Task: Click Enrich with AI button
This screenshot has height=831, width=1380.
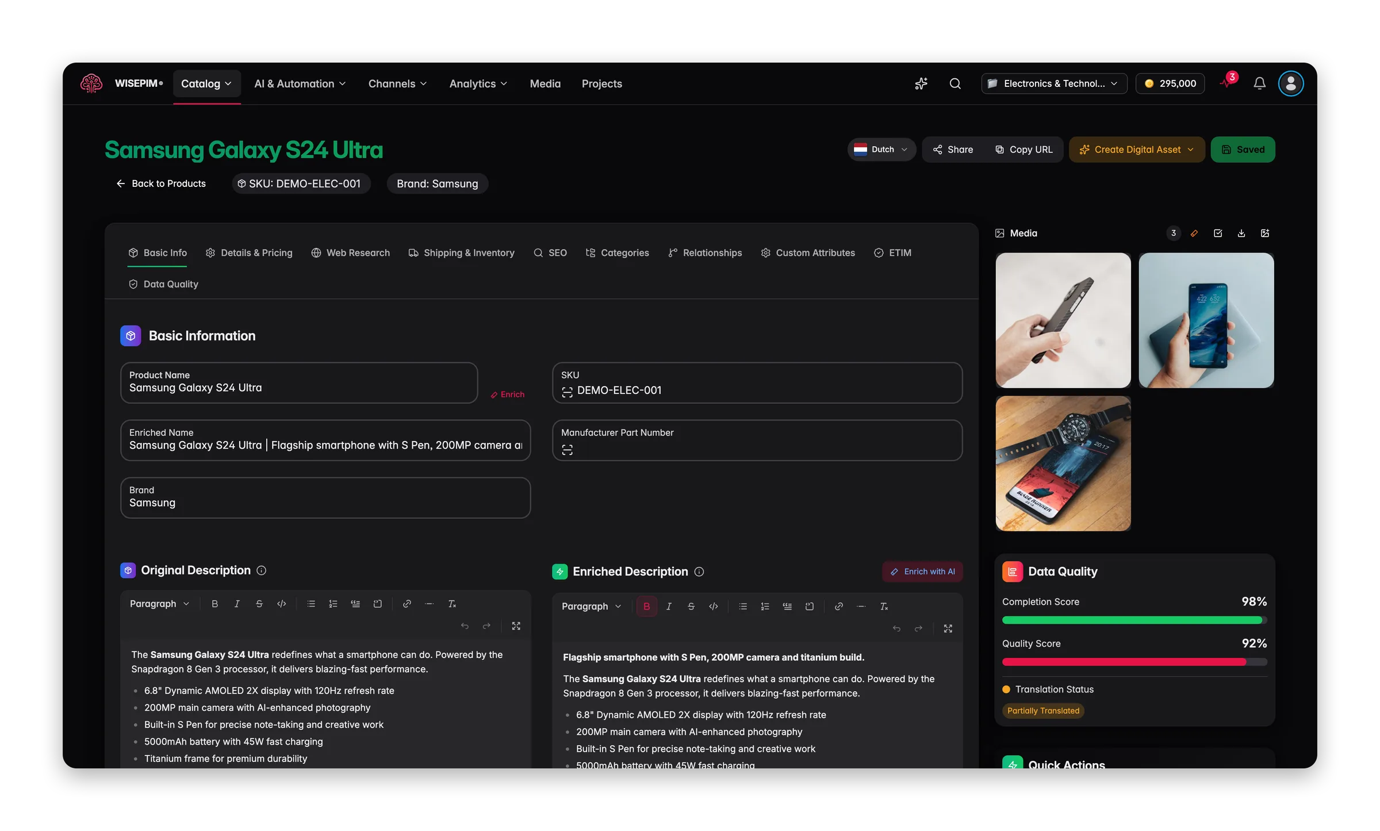Action: [922, 572]
